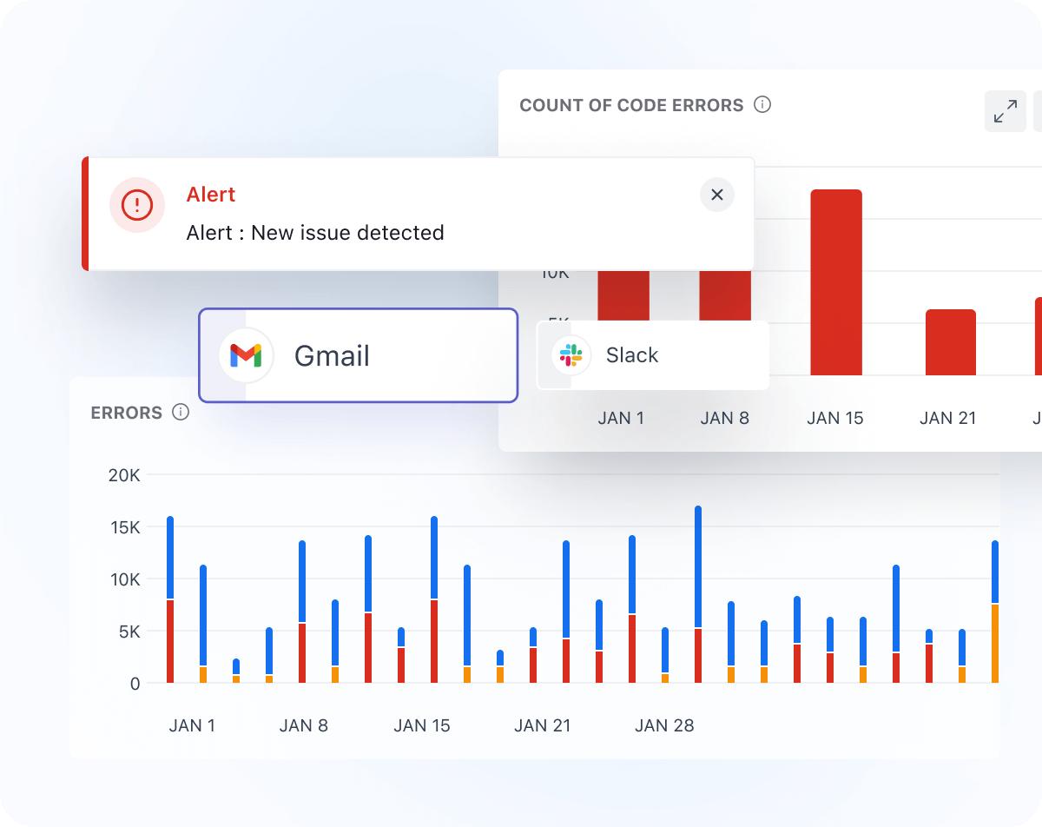The height and width of the screenshot is (827, 1042).
Task: Open info tooltip for Count of Code Errors
Action: [x=762, y=104]
